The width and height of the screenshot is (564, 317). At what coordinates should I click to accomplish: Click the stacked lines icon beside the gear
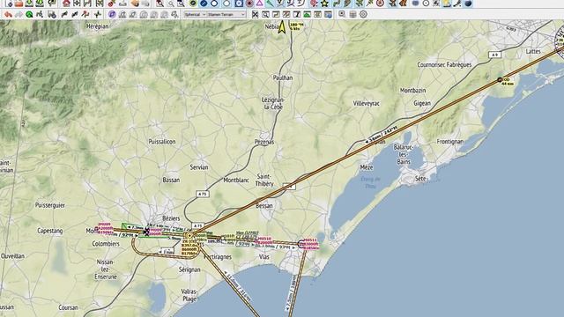[352, 14]
